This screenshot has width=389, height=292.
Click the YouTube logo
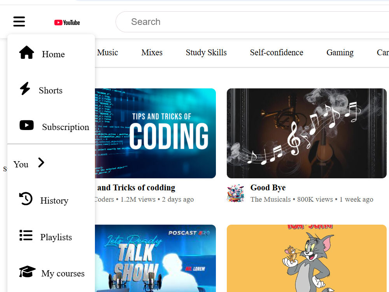tap(67, 23)
